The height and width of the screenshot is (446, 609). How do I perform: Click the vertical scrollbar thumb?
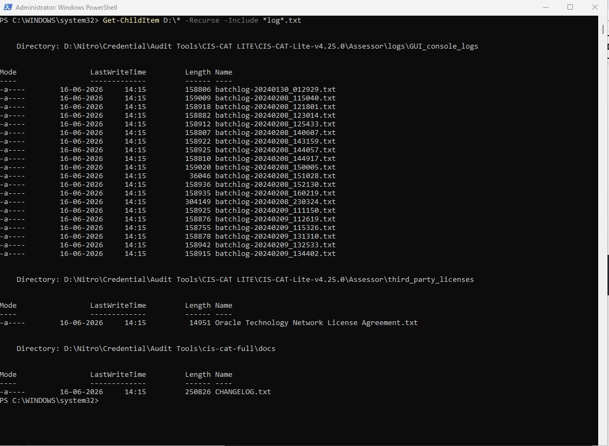pos(603,29)
